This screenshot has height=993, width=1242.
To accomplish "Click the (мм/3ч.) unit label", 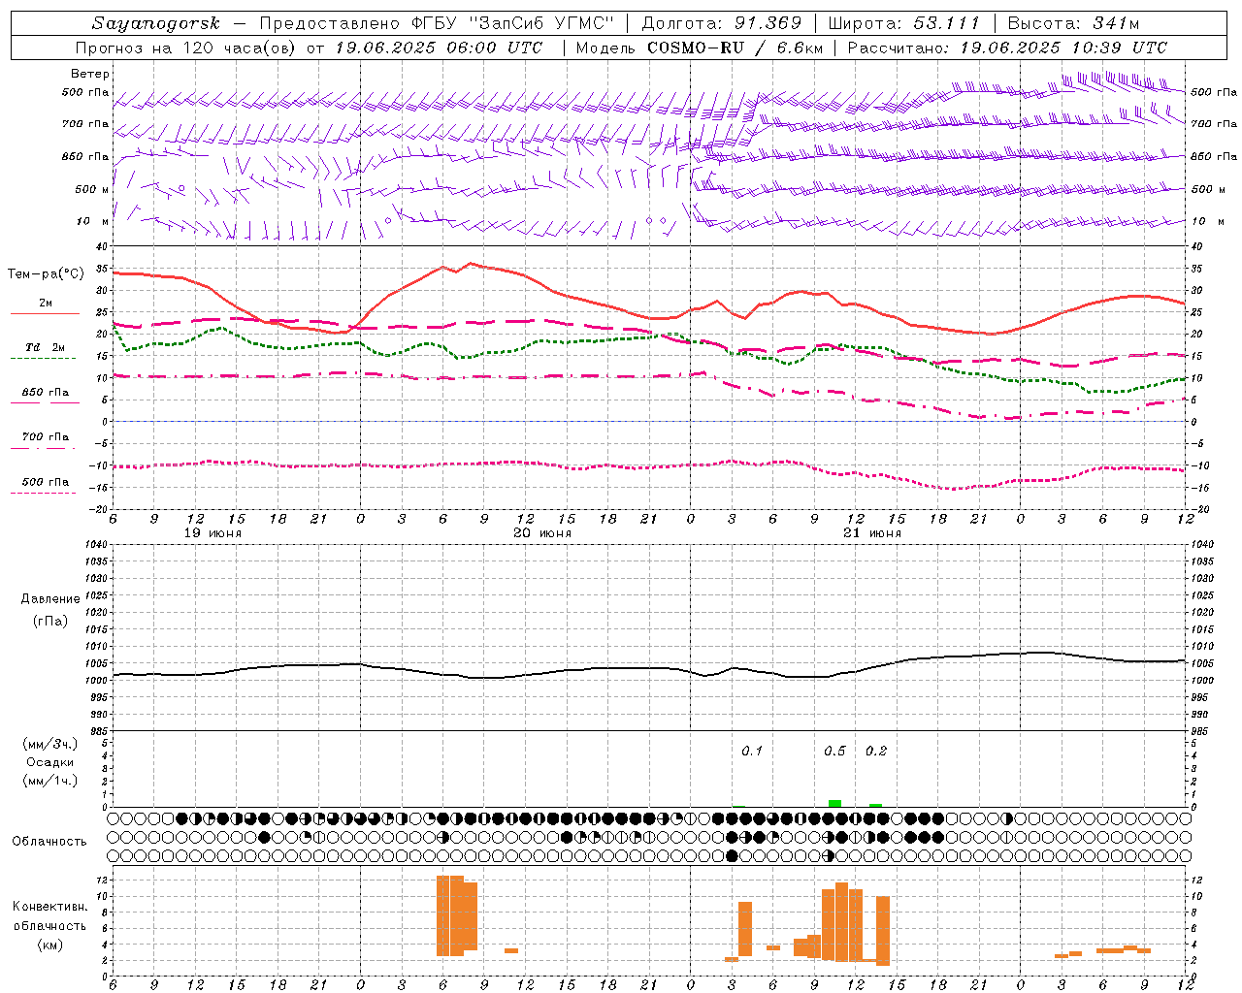I will coord(50,744).
